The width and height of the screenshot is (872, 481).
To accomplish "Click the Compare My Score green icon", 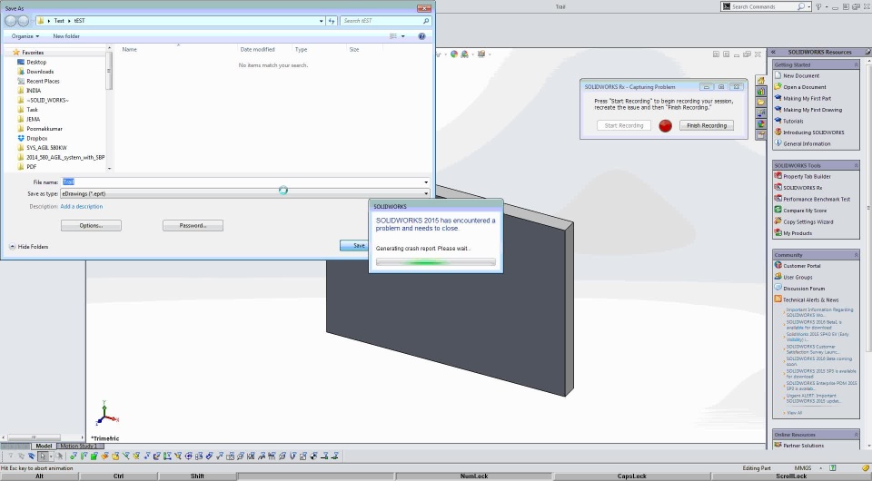I will [778, 210].
